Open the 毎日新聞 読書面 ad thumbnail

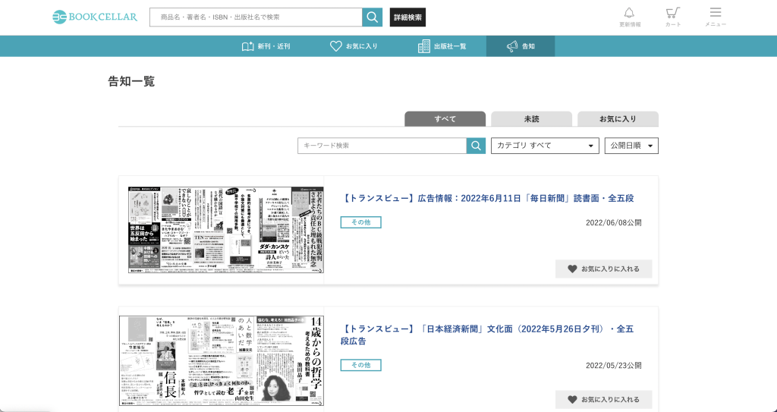pyautogui.click(x=225, y=230)
